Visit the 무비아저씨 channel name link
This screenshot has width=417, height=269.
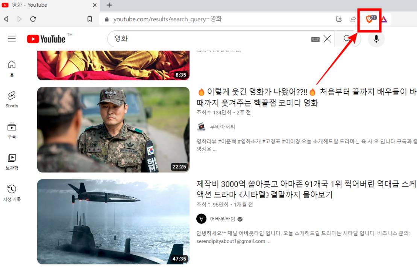pos(222,127)
